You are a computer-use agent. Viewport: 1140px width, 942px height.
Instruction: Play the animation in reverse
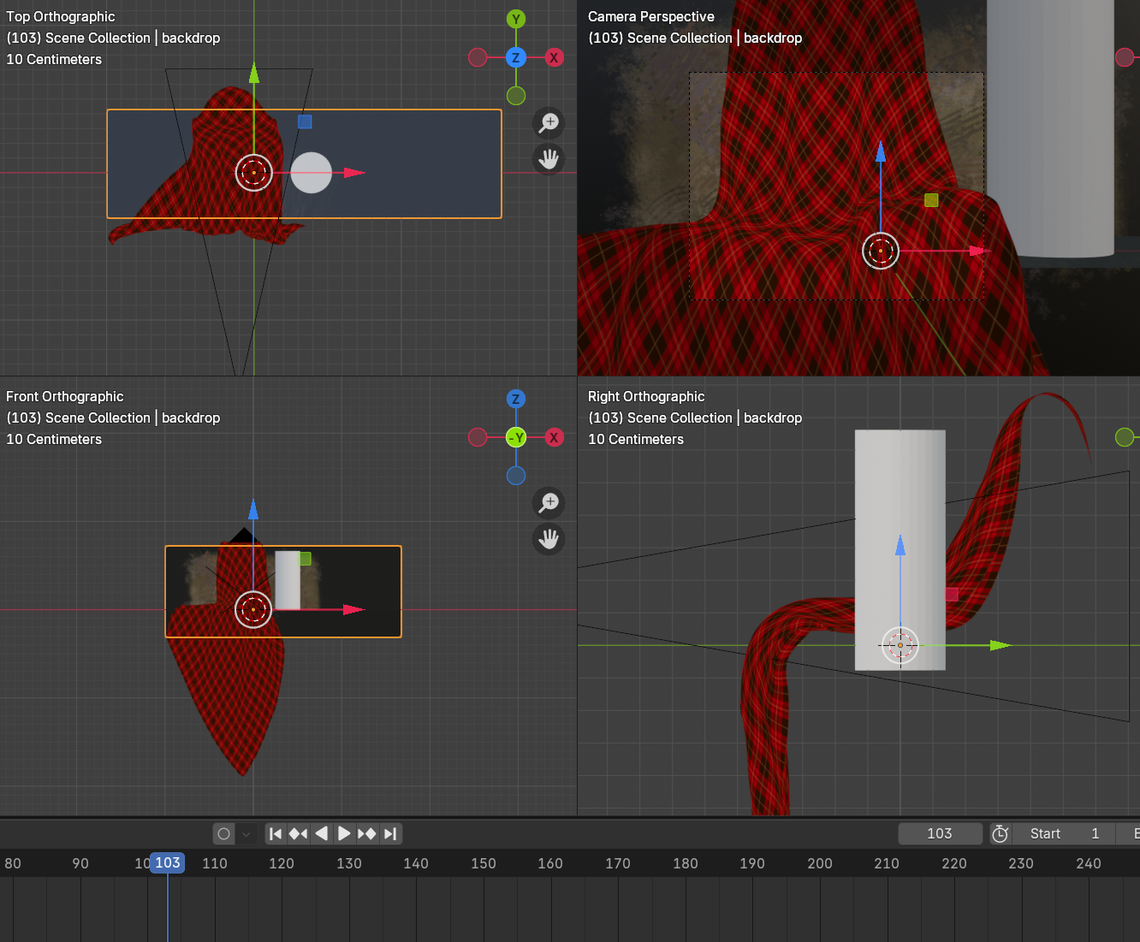321,833
